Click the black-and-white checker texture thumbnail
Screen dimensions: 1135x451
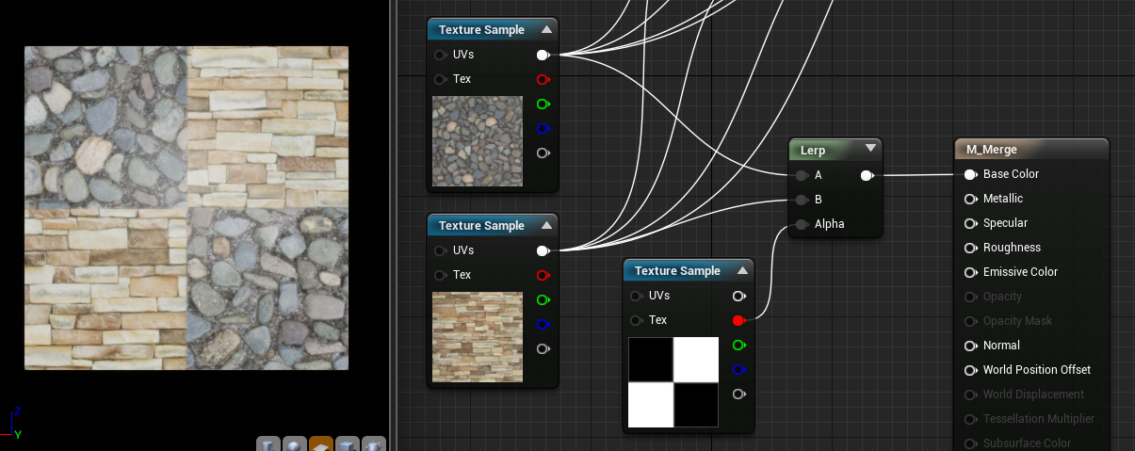[673, 382]
